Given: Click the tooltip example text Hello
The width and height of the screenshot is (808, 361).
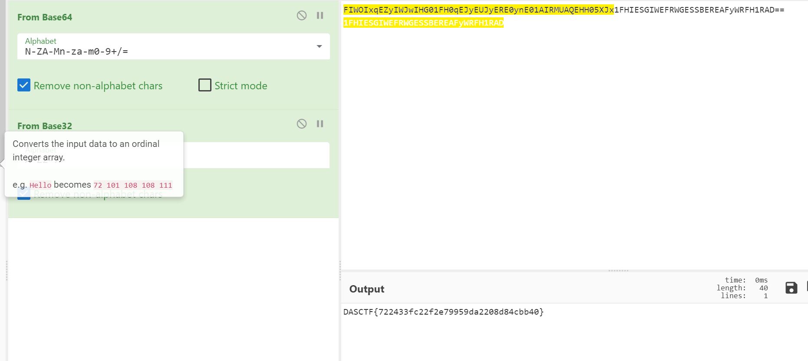Looking at the screenshot, I should tap(40, 185).
